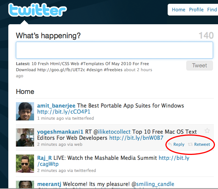The width and height of the screenshot is (218, 189).
Task: Open link http://bit.ly/cCO4P1
Action: point(64,112)
